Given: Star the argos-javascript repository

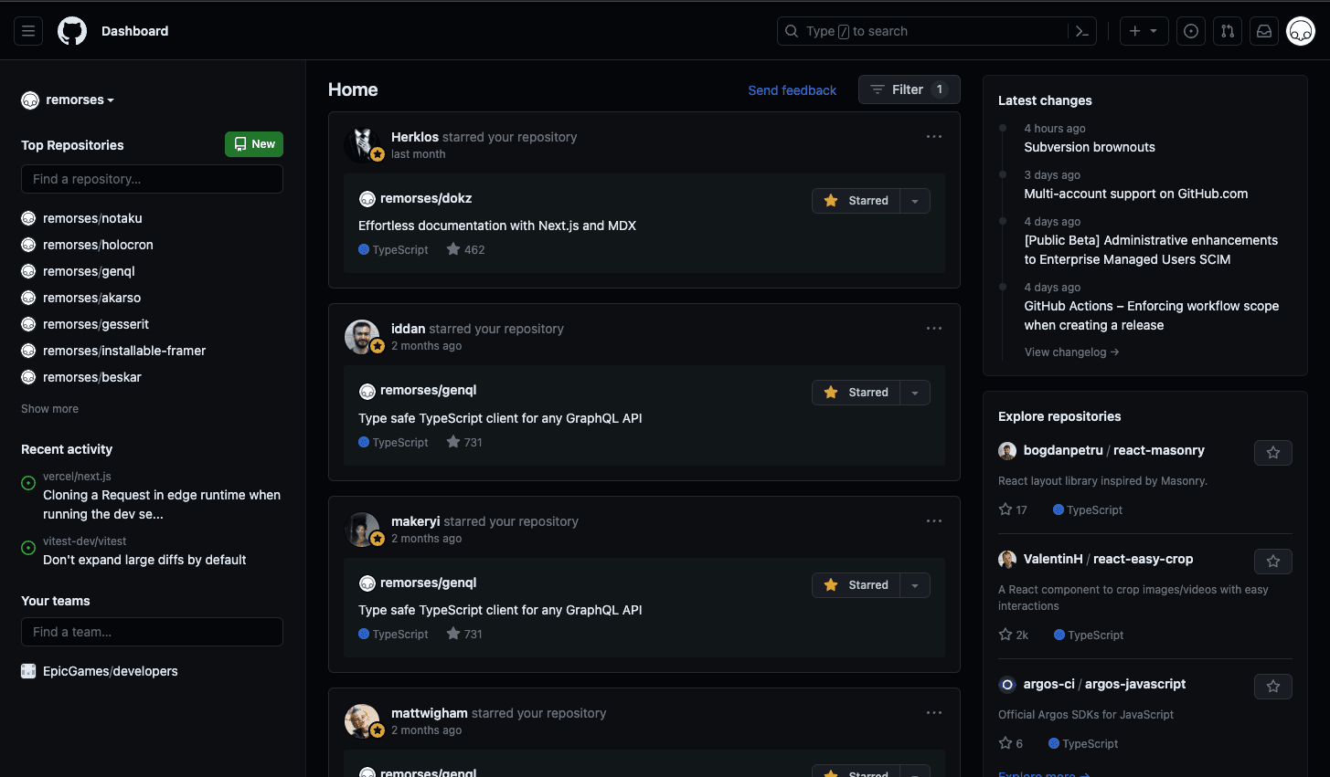Looking at the screenshot, I should pos(1273,687).
